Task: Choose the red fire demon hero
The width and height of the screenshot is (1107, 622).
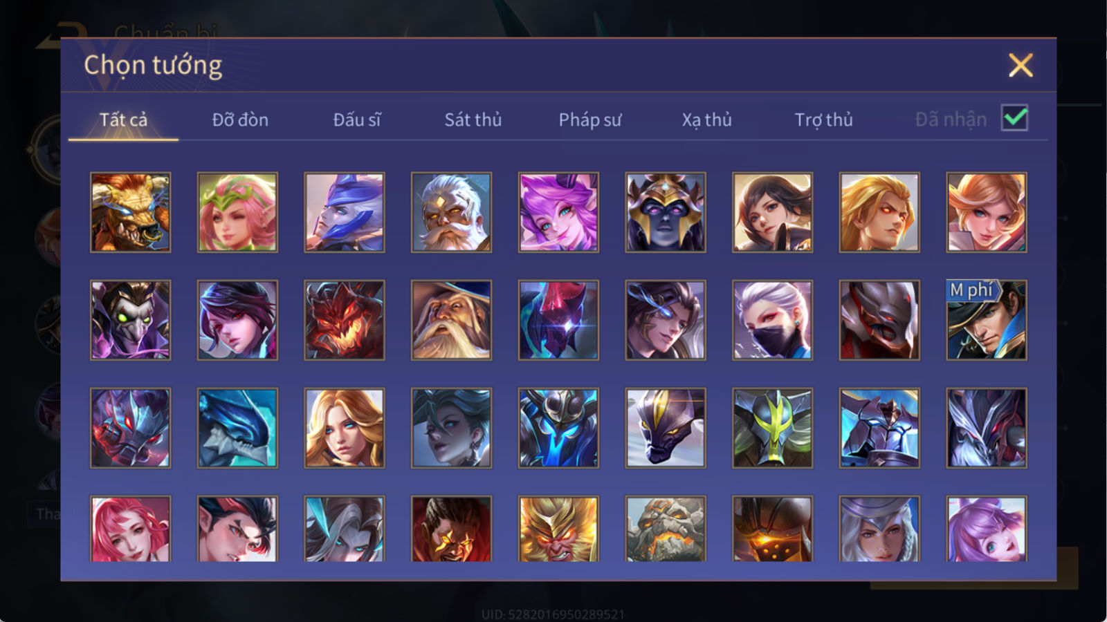Action: 345,320
